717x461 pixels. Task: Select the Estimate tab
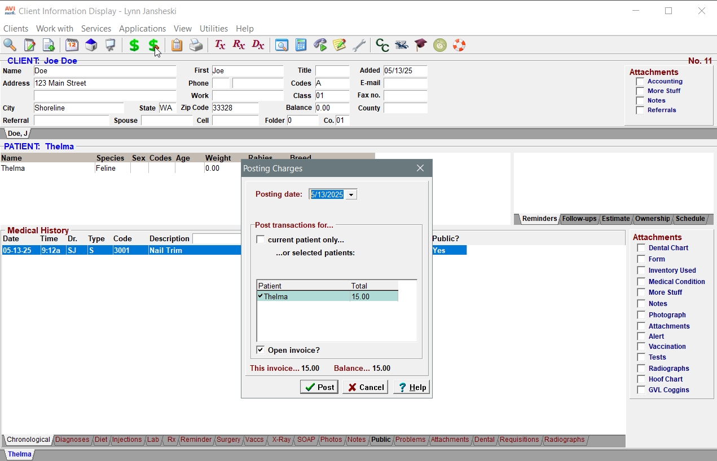[x=615, y=219]
